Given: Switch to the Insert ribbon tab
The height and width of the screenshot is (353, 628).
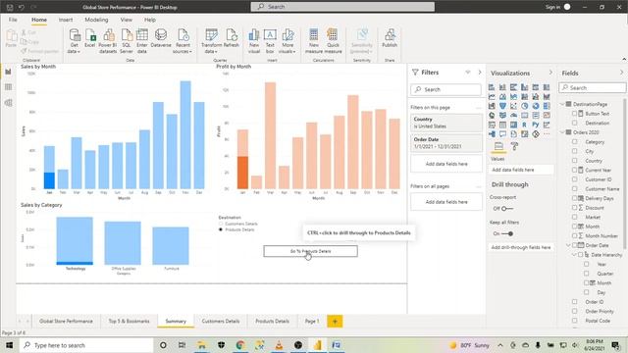Looking at the screenshot, I should pyautogui.click(x=66, y=20).
